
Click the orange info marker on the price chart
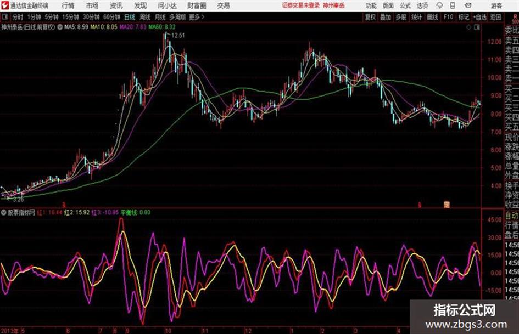pos(447,205)
